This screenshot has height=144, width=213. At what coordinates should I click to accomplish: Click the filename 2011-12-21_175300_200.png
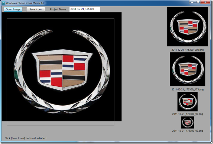188,50
